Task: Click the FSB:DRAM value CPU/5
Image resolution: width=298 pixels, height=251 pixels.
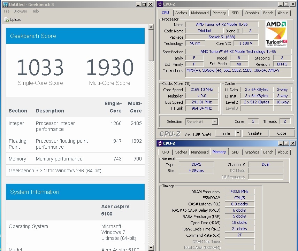Action: pyautogui.click(x=239, y=198)
